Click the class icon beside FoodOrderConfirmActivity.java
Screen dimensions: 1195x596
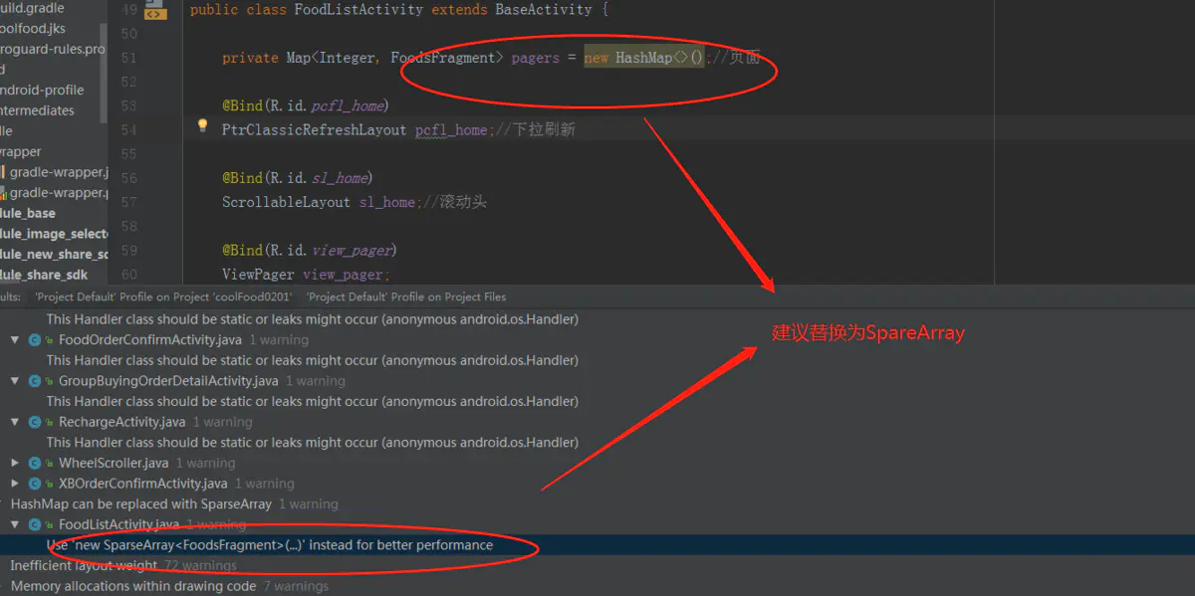pos(35,340)
